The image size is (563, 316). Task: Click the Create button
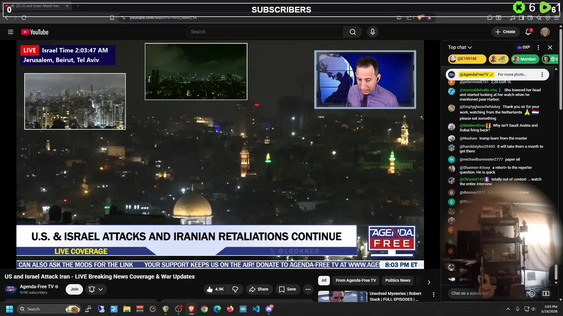(x=505, y=32)
